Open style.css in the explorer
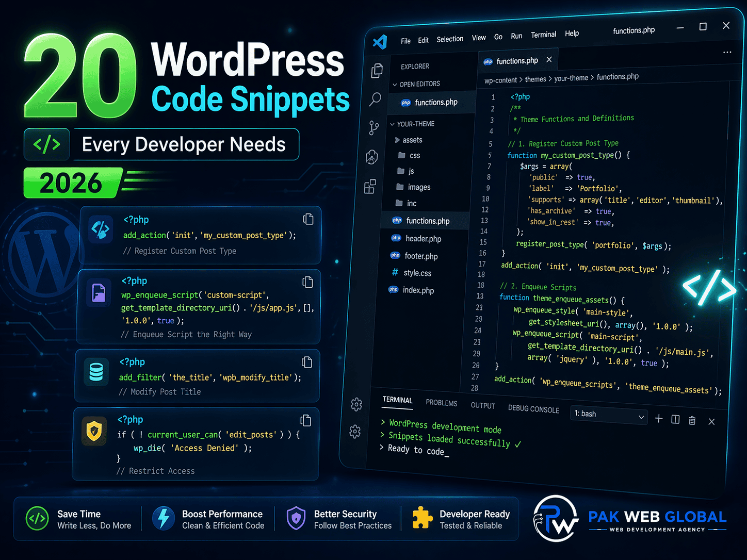Screen dimensions: 747x560 coord(411,273)
